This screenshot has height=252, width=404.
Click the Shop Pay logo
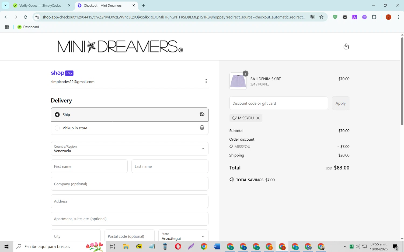(x=62, y=73)
